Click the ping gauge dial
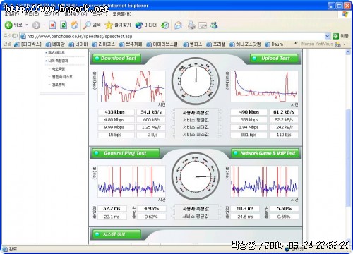 196,176
